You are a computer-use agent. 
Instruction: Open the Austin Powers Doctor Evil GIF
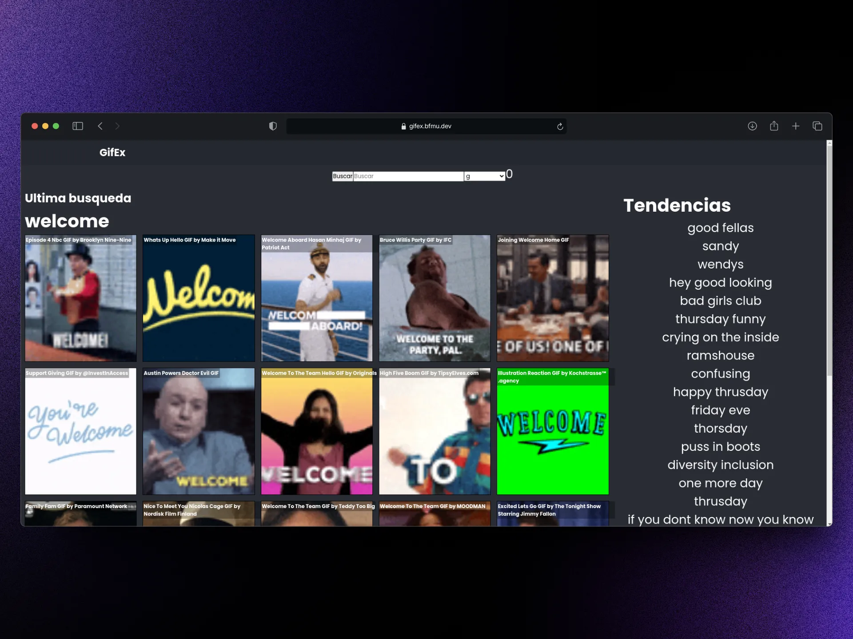199,431
